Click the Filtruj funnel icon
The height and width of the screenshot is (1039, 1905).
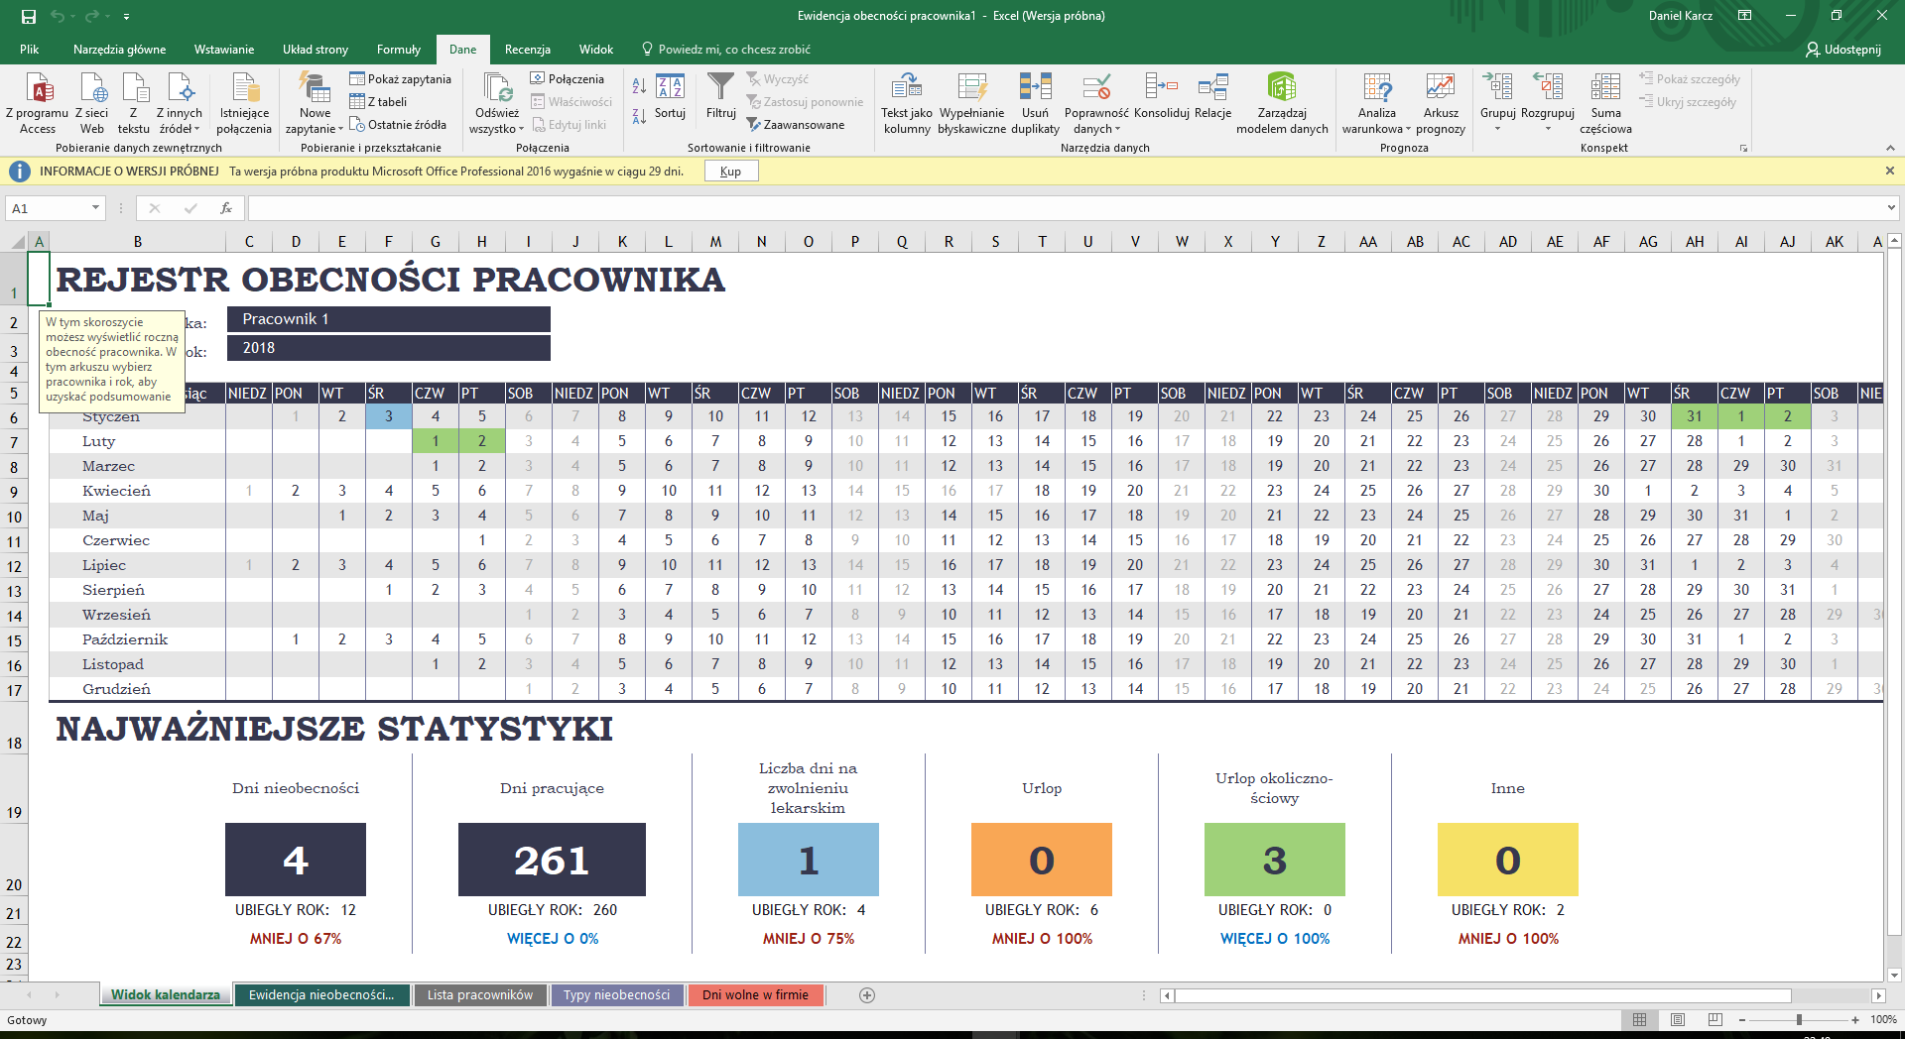click(720, 88)
